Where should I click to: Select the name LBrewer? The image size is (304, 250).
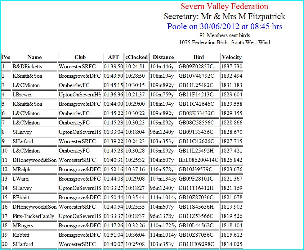(22, 95)
